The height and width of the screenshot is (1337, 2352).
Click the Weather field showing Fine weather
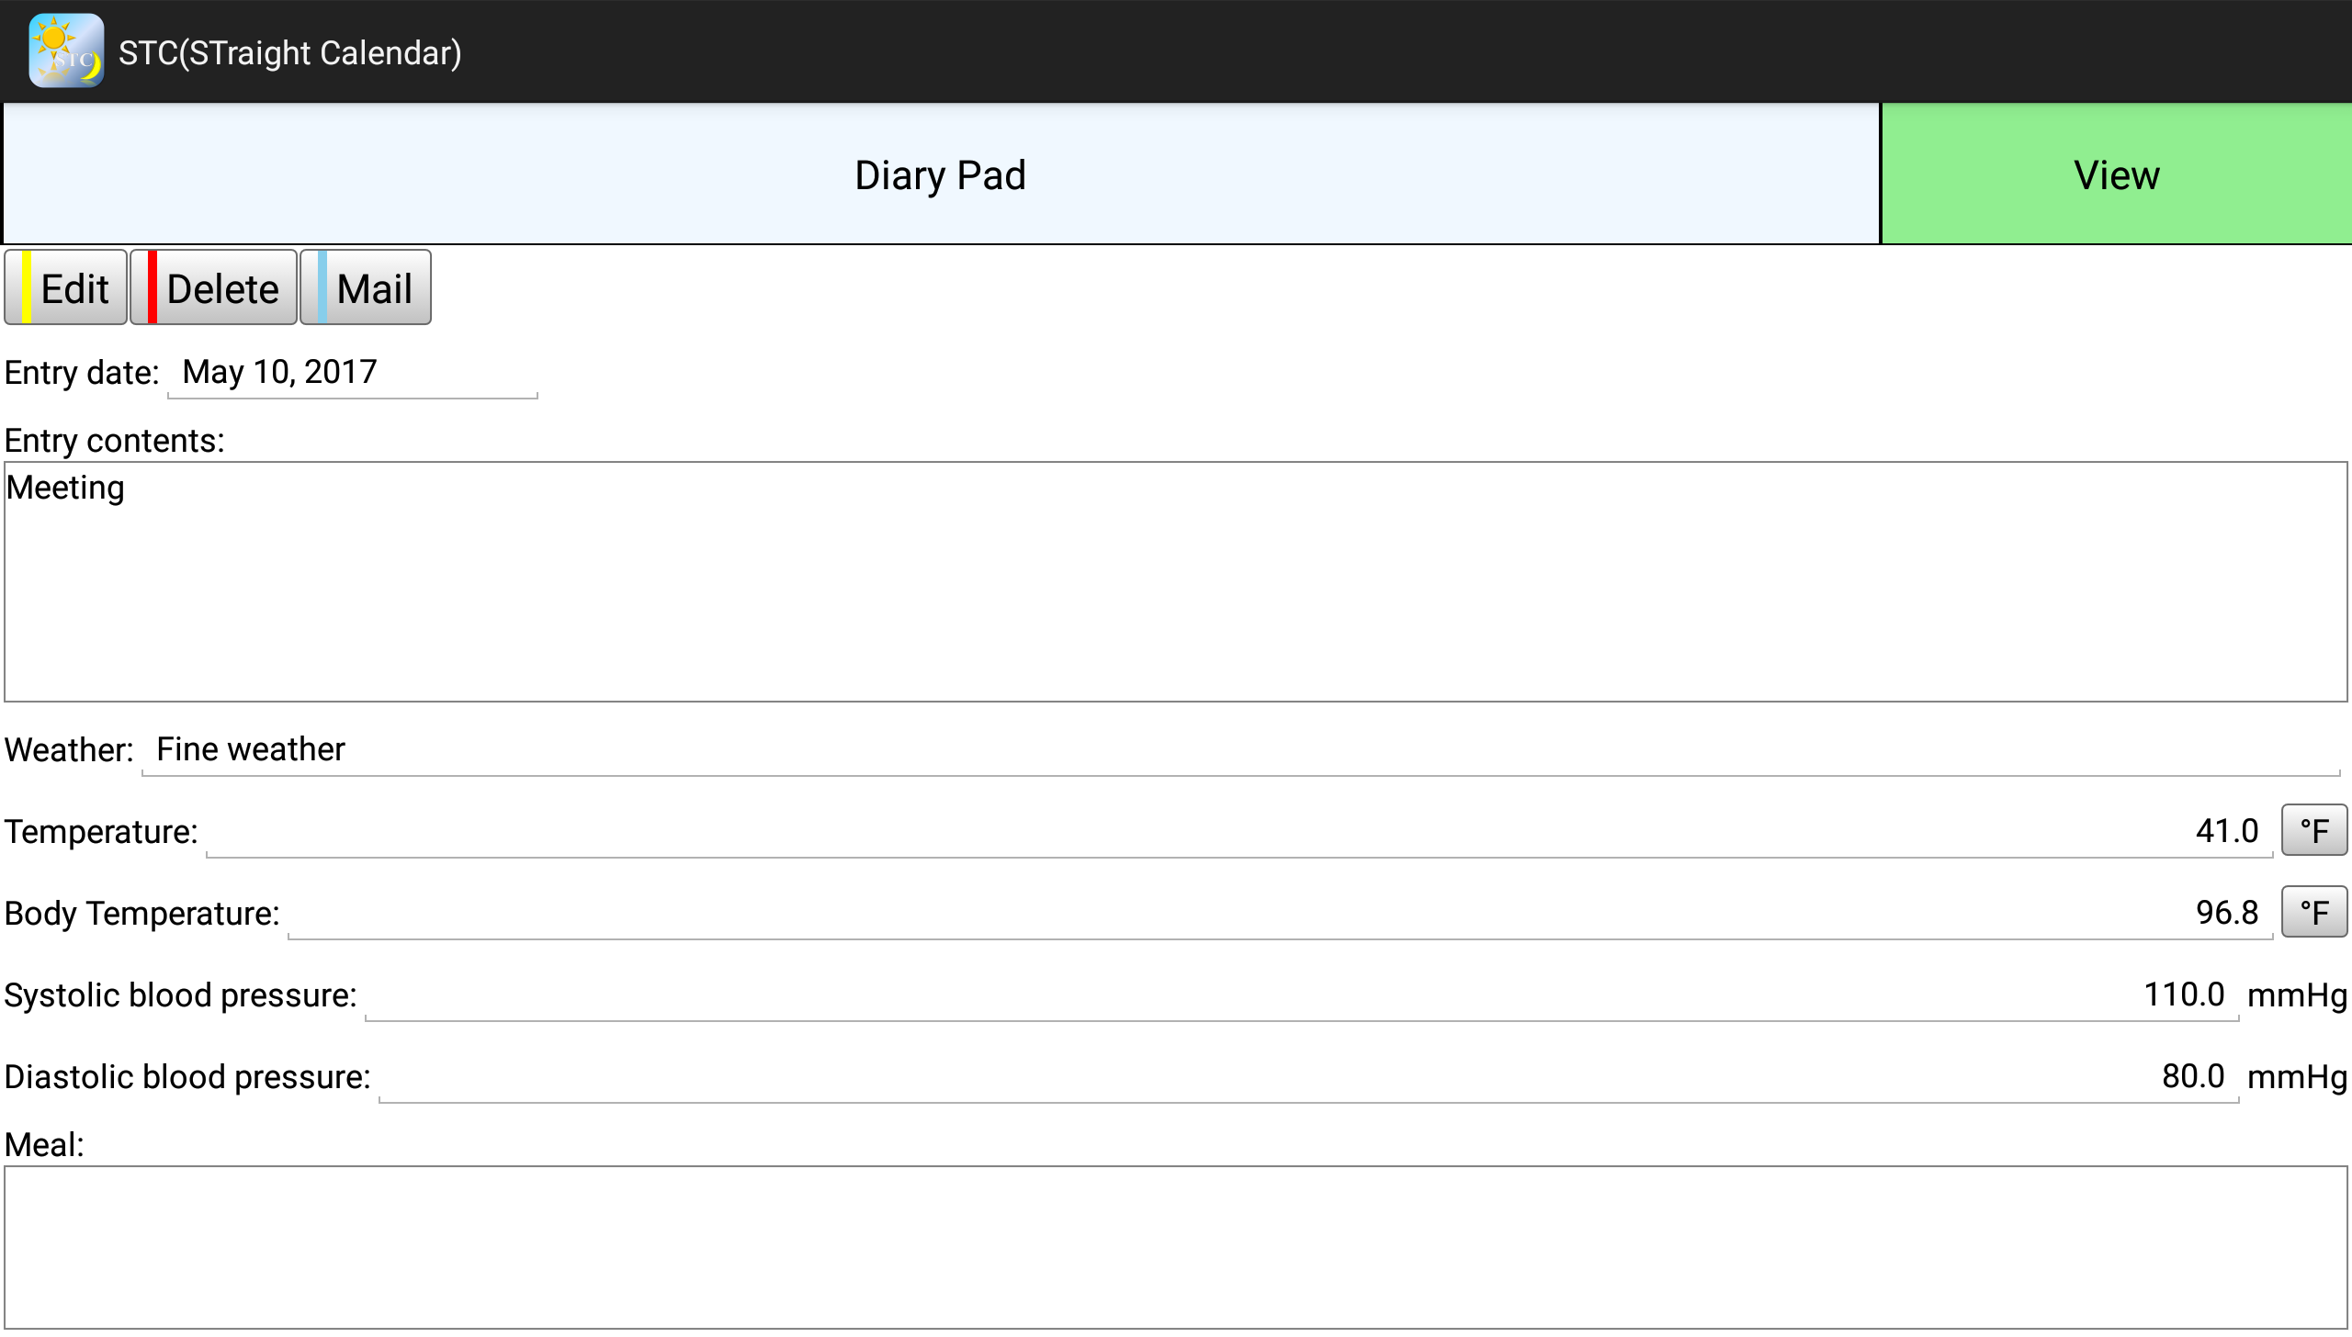pyautogui.click(x=1240, y=750)
